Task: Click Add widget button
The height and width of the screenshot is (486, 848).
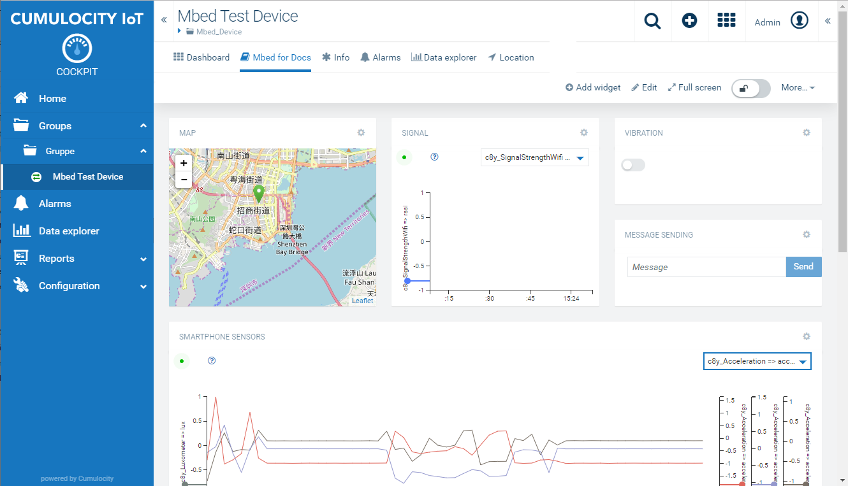Action: coord(593,87)
